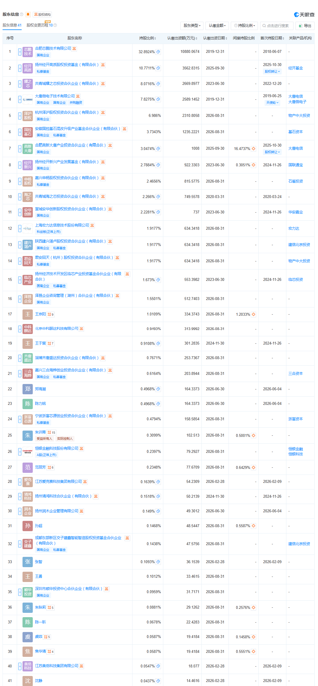The height and width of the screenshot is (686, 318).
Task: Open pie chart icon beside 32.8924%
Action: tap(158, 52)
